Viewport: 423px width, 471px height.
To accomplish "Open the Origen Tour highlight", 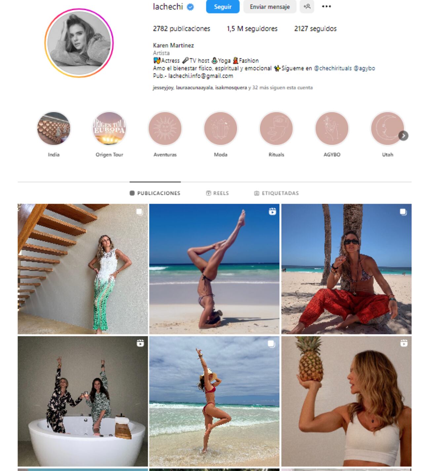I will tap(109, 128).
